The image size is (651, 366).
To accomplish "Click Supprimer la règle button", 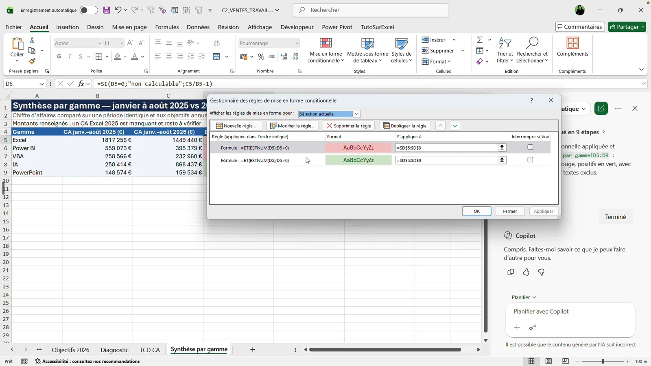I will click(x=349, y=126).
